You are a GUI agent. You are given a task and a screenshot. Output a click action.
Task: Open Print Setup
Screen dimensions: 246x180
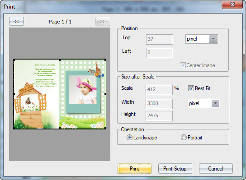[175, 169]
